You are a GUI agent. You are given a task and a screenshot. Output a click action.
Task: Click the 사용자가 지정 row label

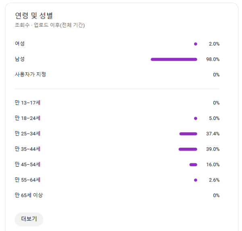pyautogui.click(x=30, y=74)
